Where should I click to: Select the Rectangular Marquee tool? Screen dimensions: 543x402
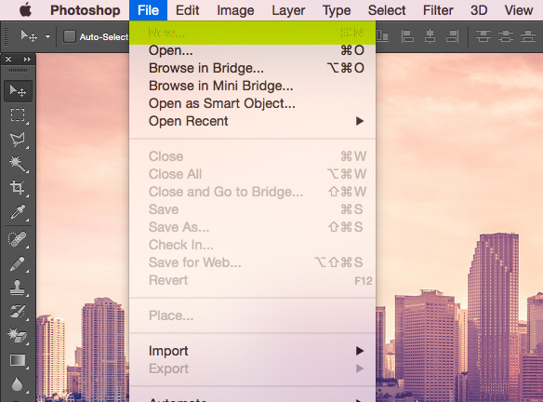coord(18,115)
